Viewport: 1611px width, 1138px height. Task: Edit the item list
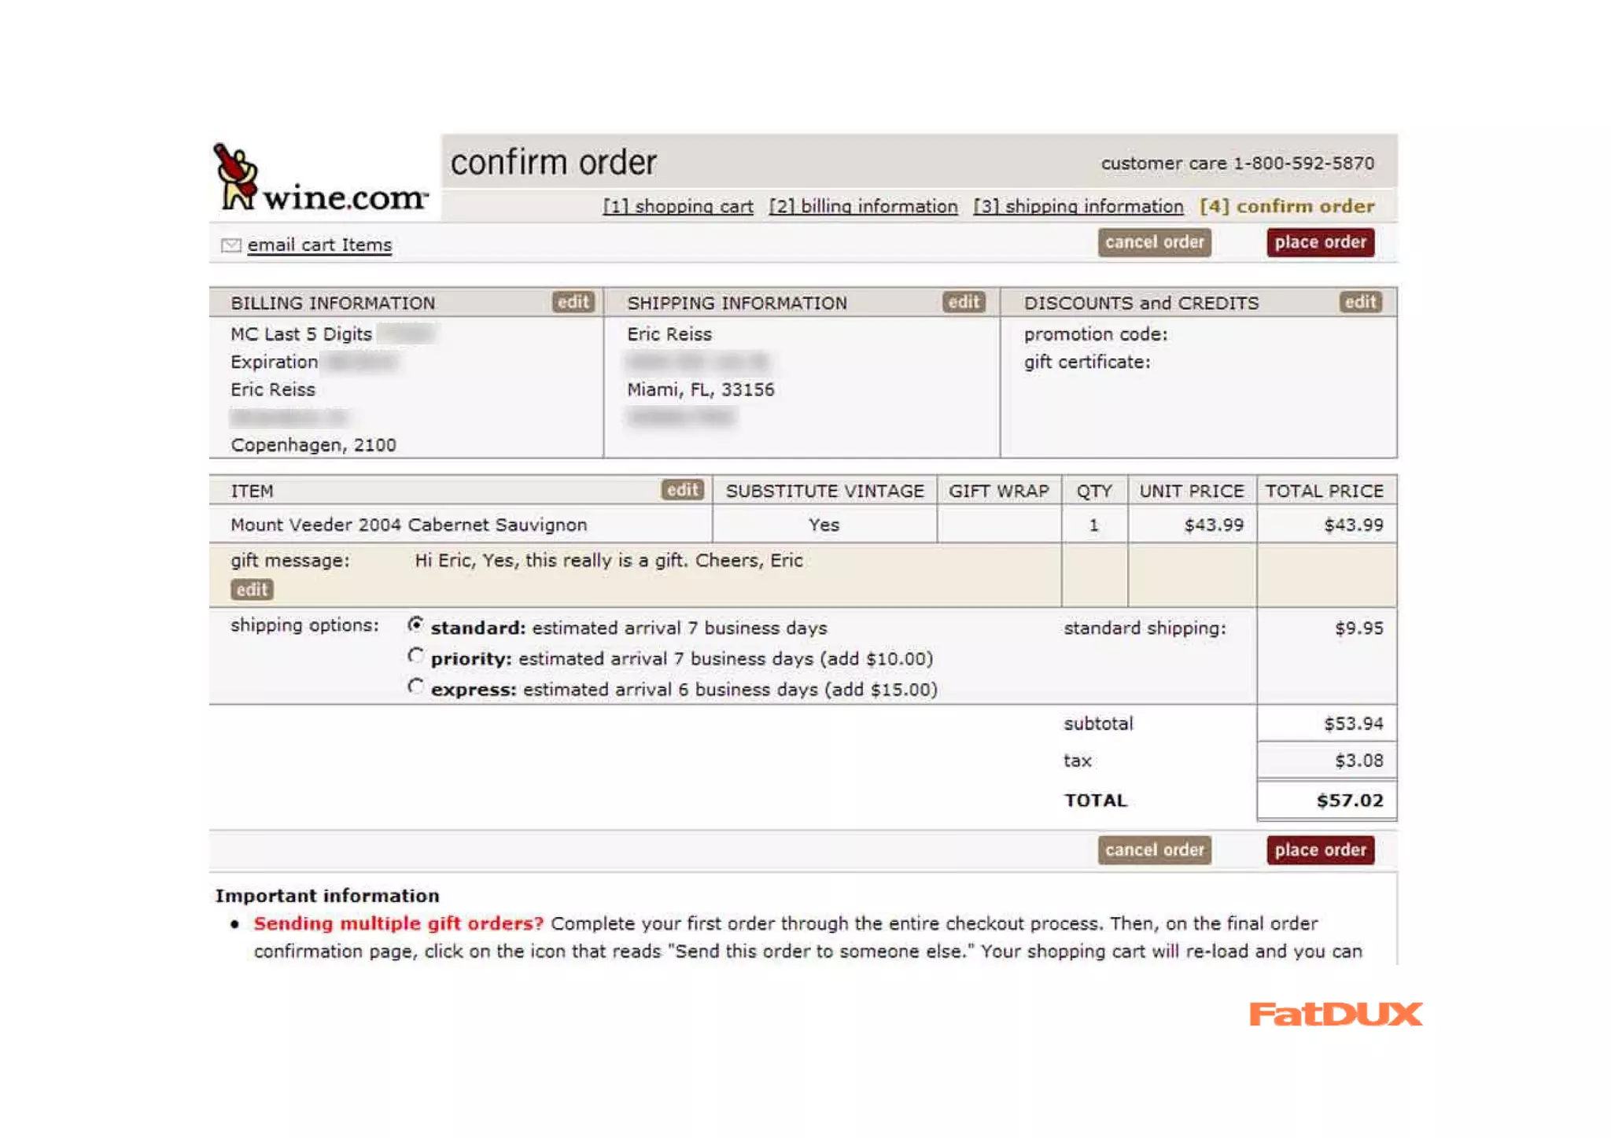pyautogui.click(x=682, y=490)
